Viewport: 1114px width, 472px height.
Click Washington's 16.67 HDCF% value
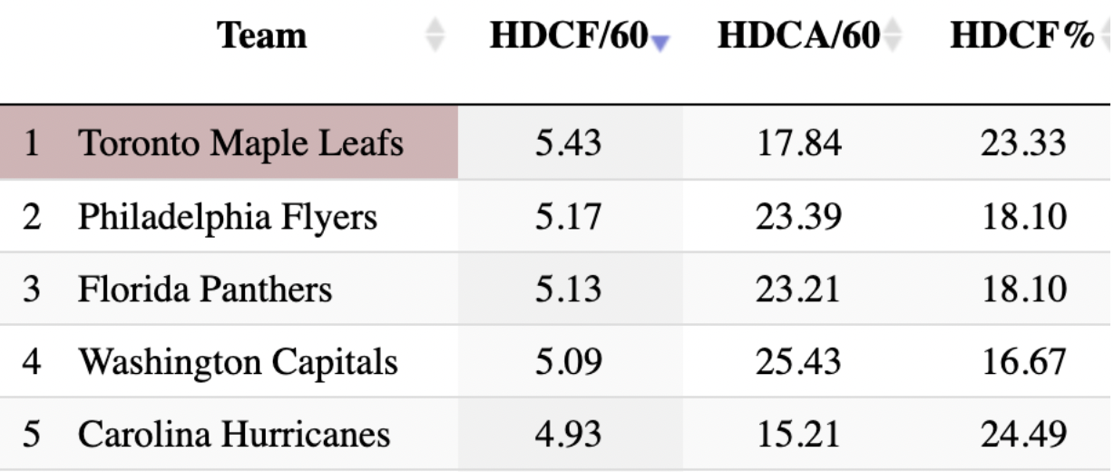click(x=1023, y=362)
